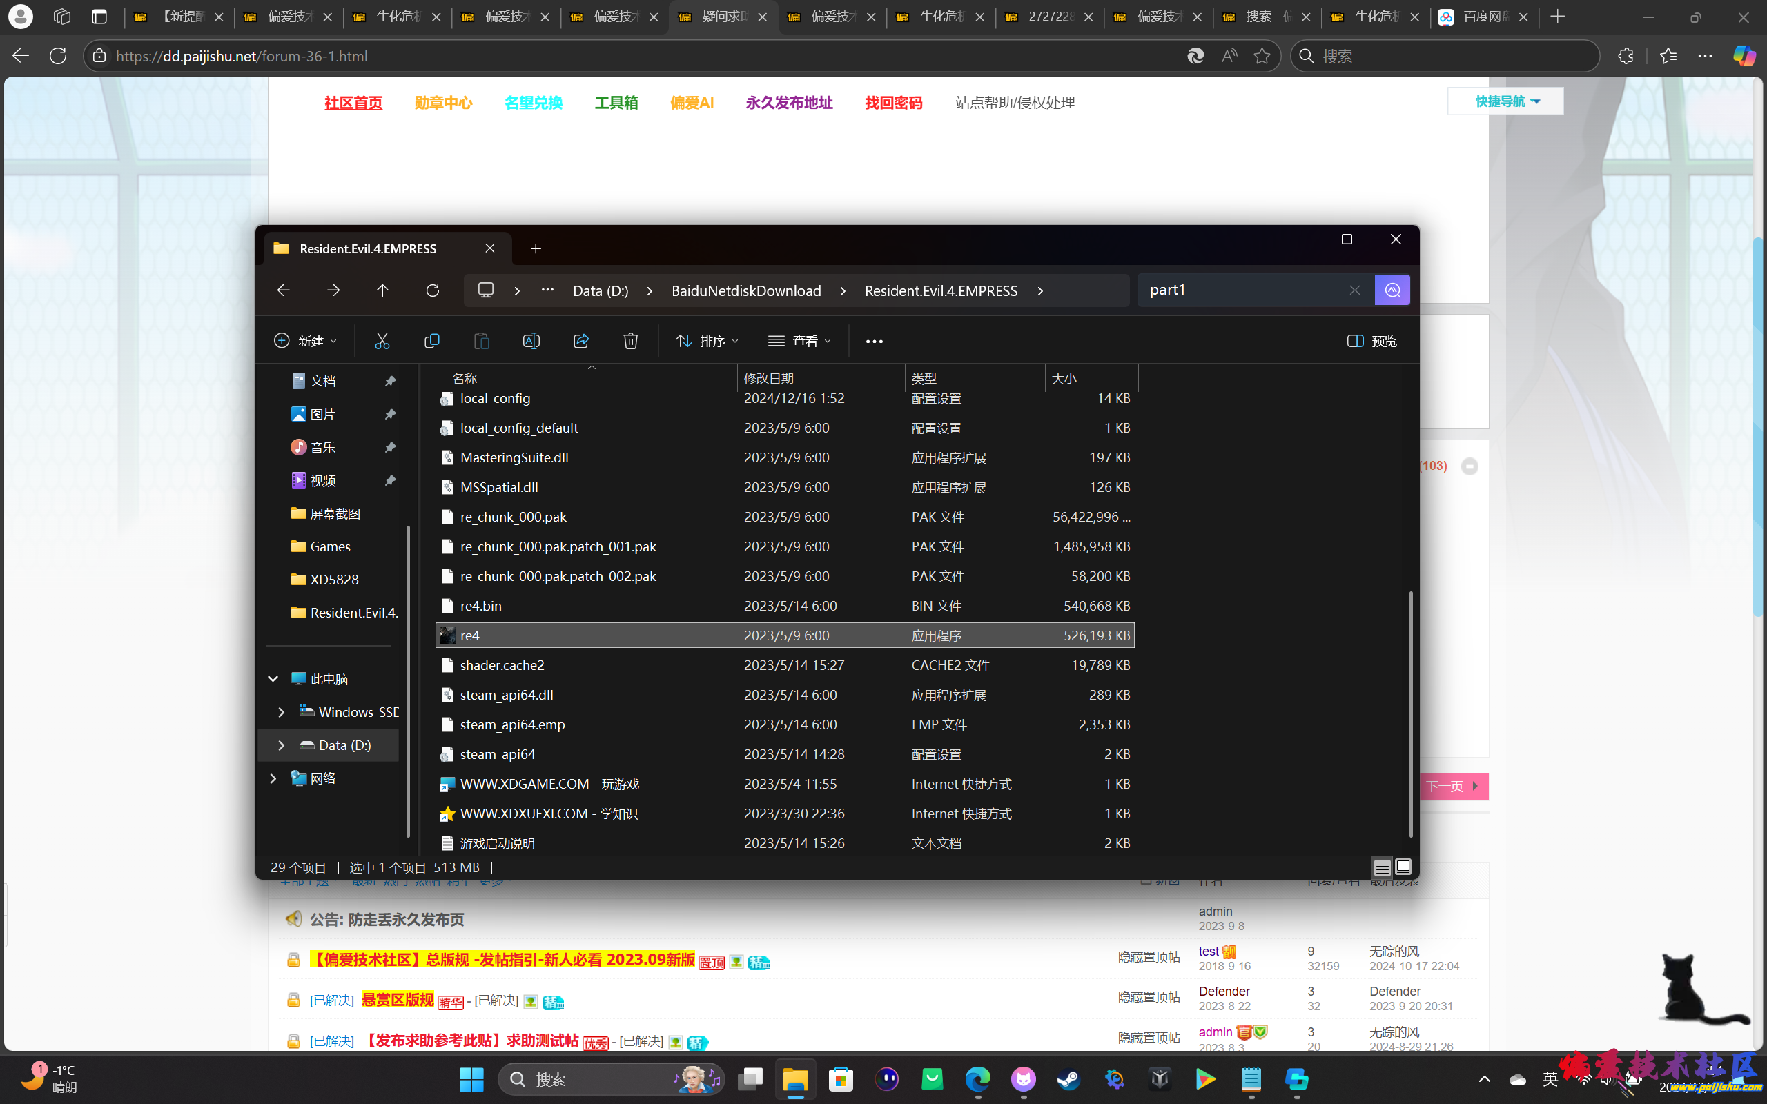Select the 游戏启动说明 text document
This screenshot has height=1104, width=1767.
pyautogui.click(x=784, y=843)
